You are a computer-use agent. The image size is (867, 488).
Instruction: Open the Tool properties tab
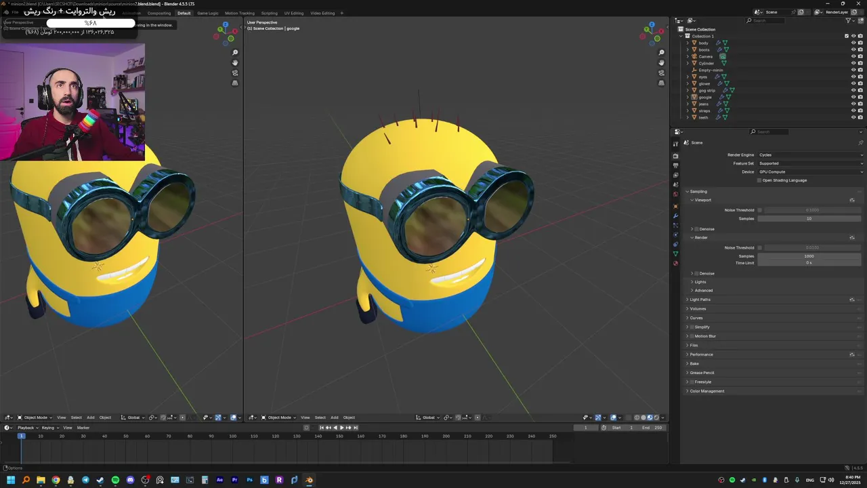tap(675, 144)
